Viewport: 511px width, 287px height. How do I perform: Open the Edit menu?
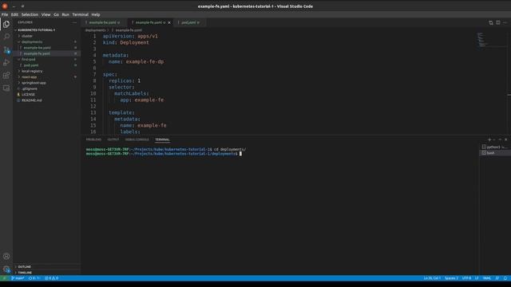14,14
